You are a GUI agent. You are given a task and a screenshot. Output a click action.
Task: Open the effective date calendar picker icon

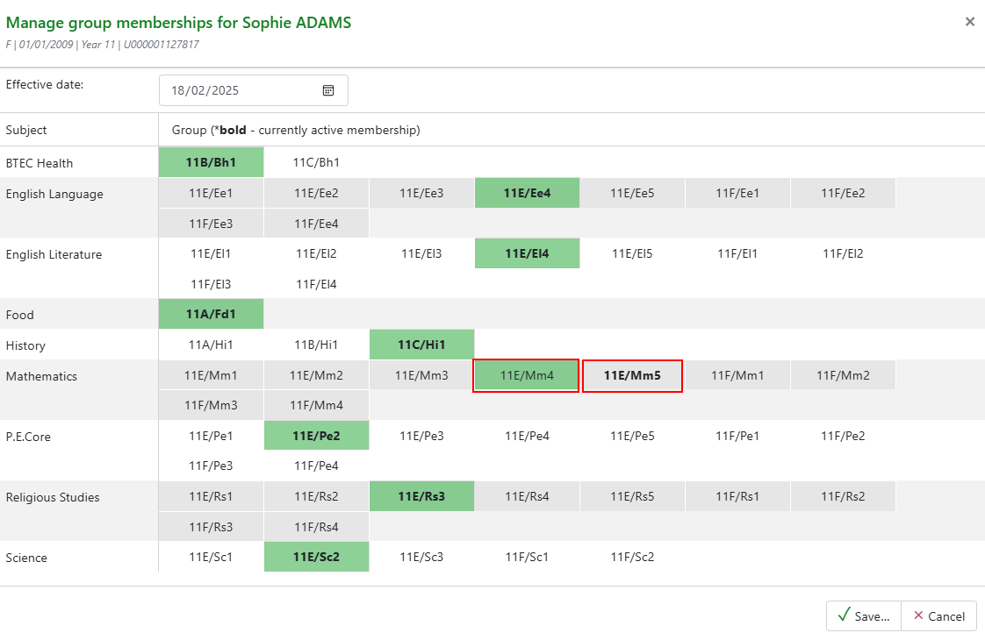[328, 90]
